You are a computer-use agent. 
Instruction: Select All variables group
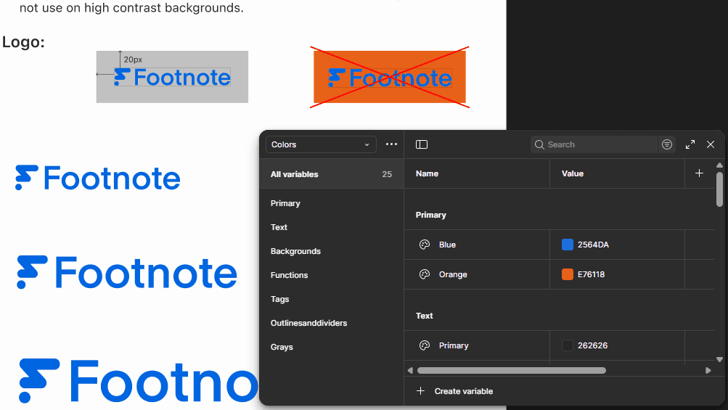pyautogui.click(x=332, y=174)
